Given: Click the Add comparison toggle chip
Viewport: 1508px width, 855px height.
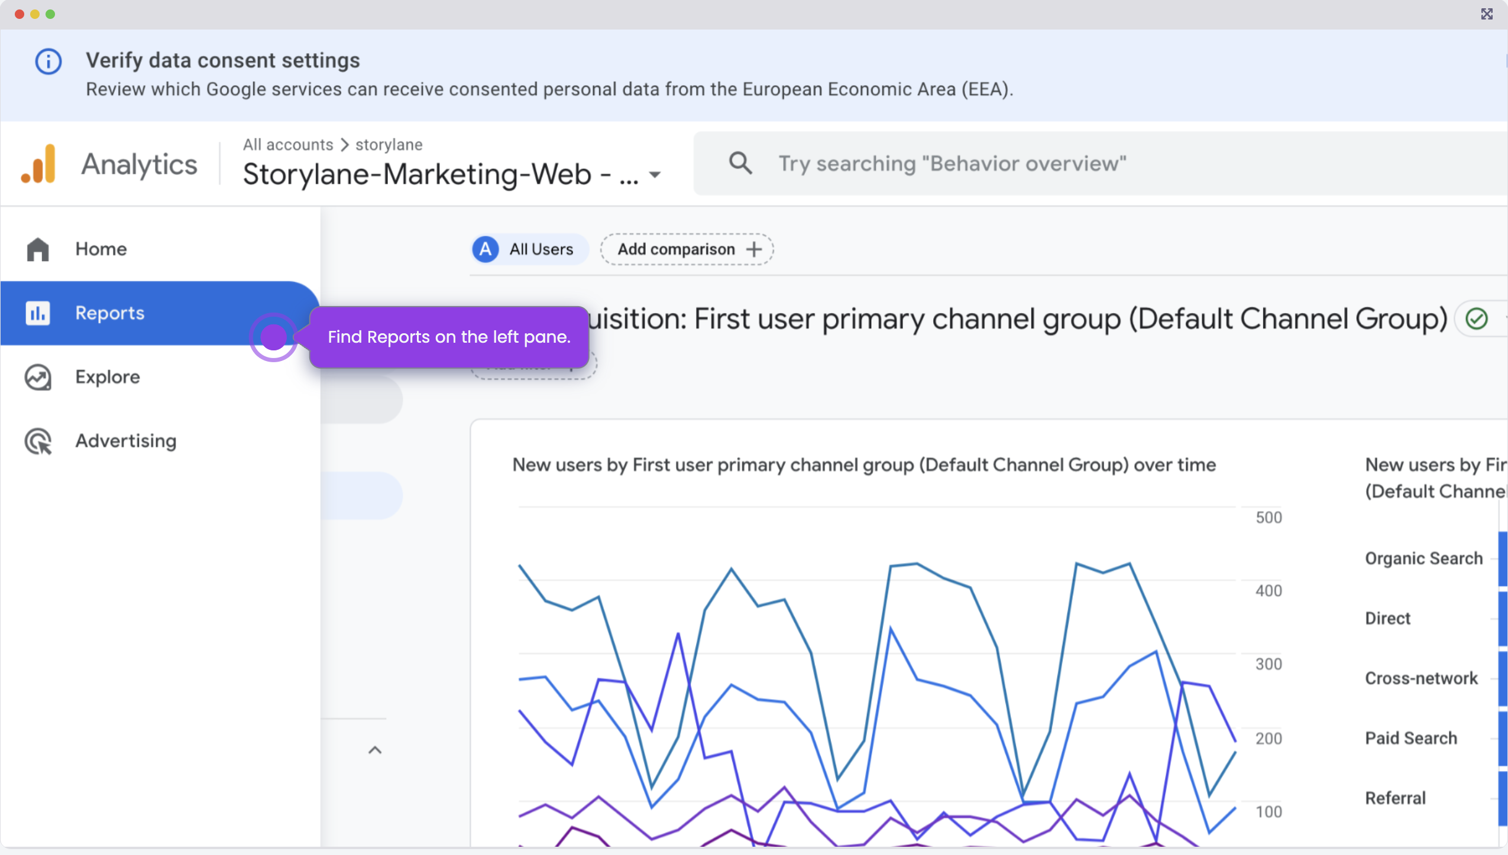Looking at the screenshot, I should click(x=686, y=249).
